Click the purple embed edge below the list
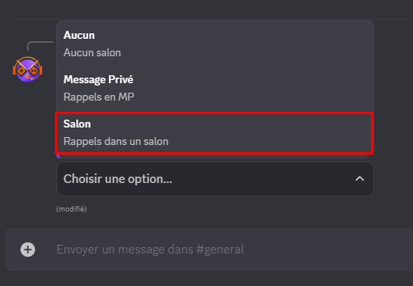Image resolution: width=413 pixels, height=286 pixels. pyautogui.click(x=58, y=156)
